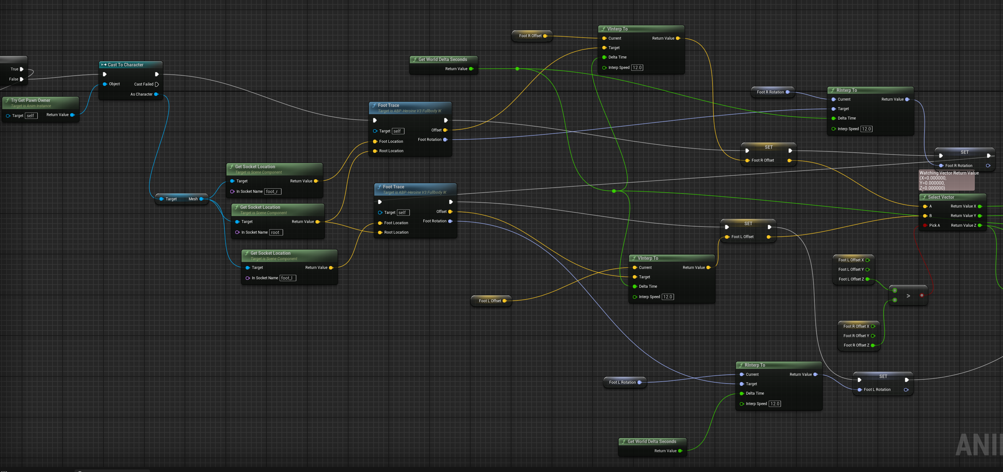The width and height of the screenshot is (1003, 472).
Task: Click the As Character output pin
Action: point(156,94)
